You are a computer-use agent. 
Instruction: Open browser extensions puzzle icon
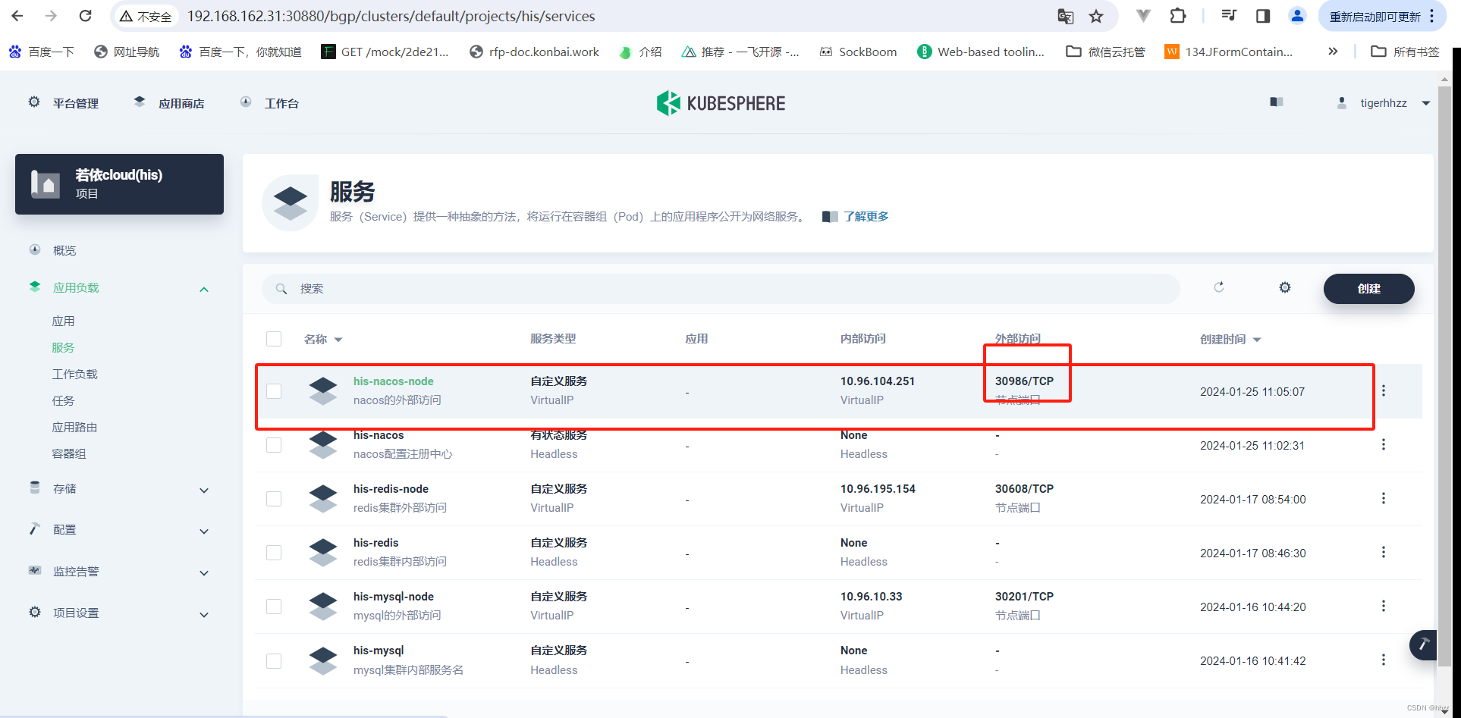1177,16
